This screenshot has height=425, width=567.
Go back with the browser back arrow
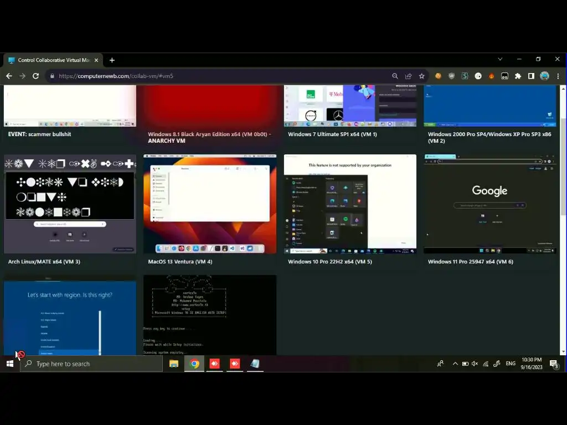coord(9,76)
